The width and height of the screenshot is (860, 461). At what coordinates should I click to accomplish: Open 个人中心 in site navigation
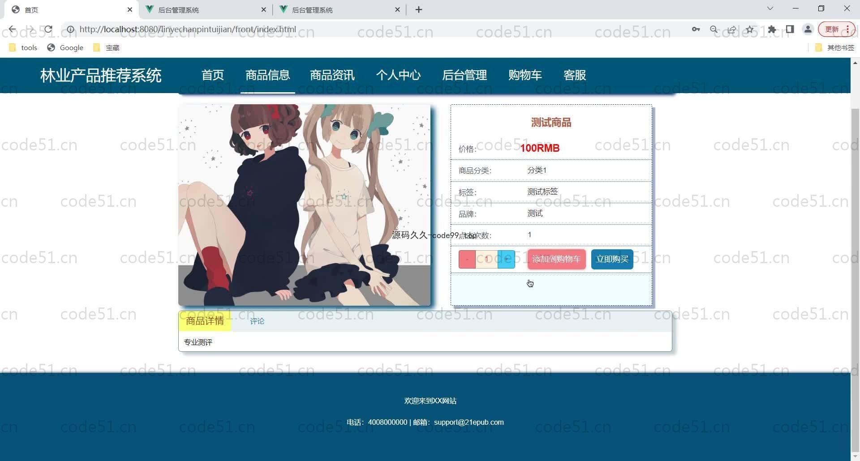click(x=398, y=75)
